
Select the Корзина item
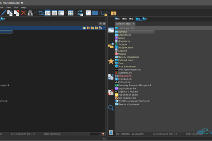tap(123, 51)
